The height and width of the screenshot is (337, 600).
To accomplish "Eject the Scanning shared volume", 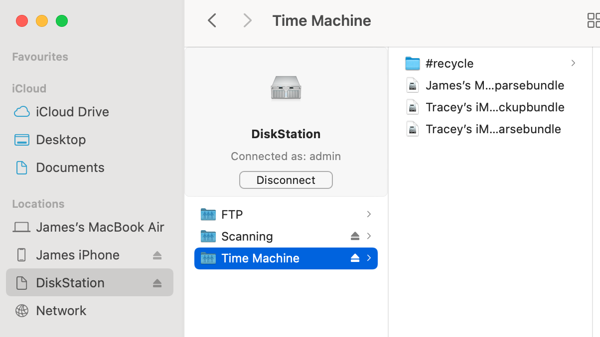I will click(355, 236).
